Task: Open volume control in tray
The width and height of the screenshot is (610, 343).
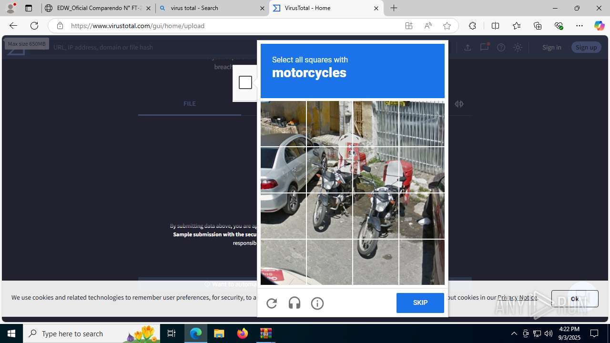Action: click(549, 333)
